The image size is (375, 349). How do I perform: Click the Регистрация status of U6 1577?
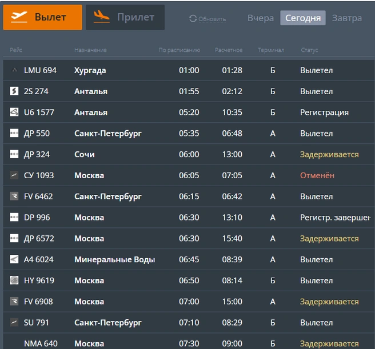[x=324, y=113]
